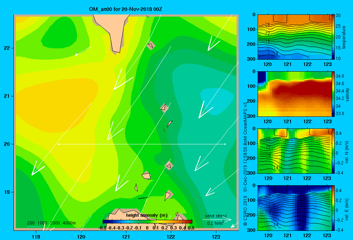This screenshot has width=353, height=240.
Task: Click the height anomaly color bar
Action: click(148, 222)
